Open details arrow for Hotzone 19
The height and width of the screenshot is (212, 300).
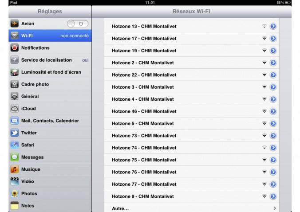tap(273, 51)
